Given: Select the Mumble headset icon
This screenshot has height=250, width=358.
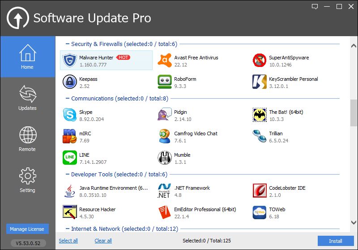Looking at the screenshot, I should pyautogui.click(x=165, y=158).
